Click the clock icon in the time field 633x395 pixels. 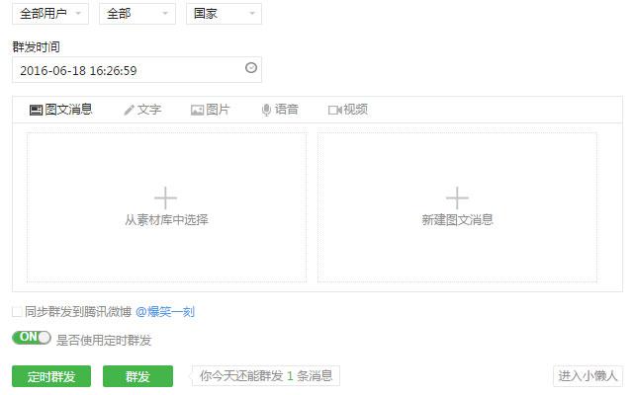(x=251, y=68)
